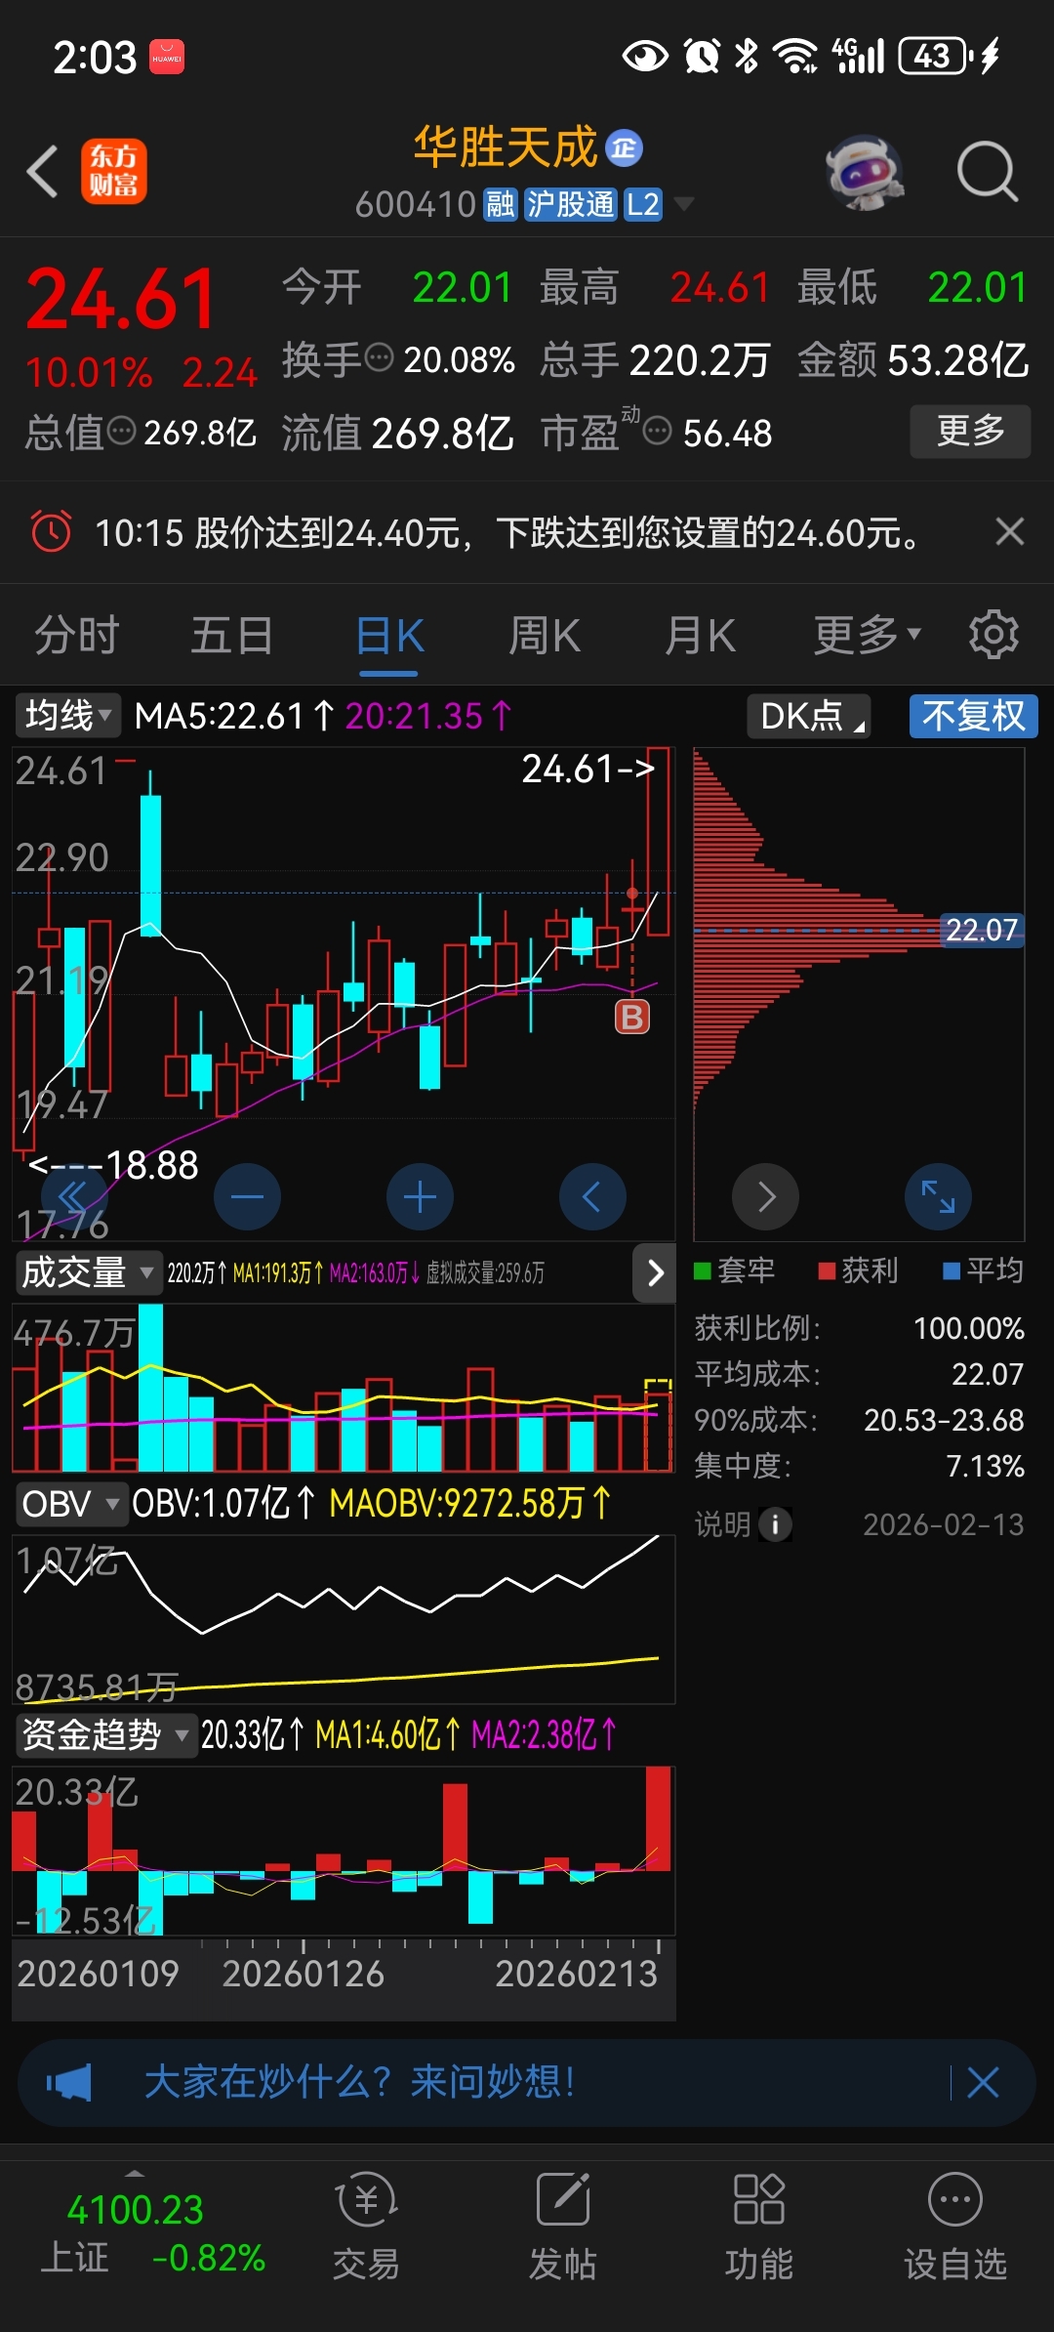Image resolution: width=1054 pixels, height=2332 pixels.
Task: Switch to 月K tab
Action: point(700,635)
